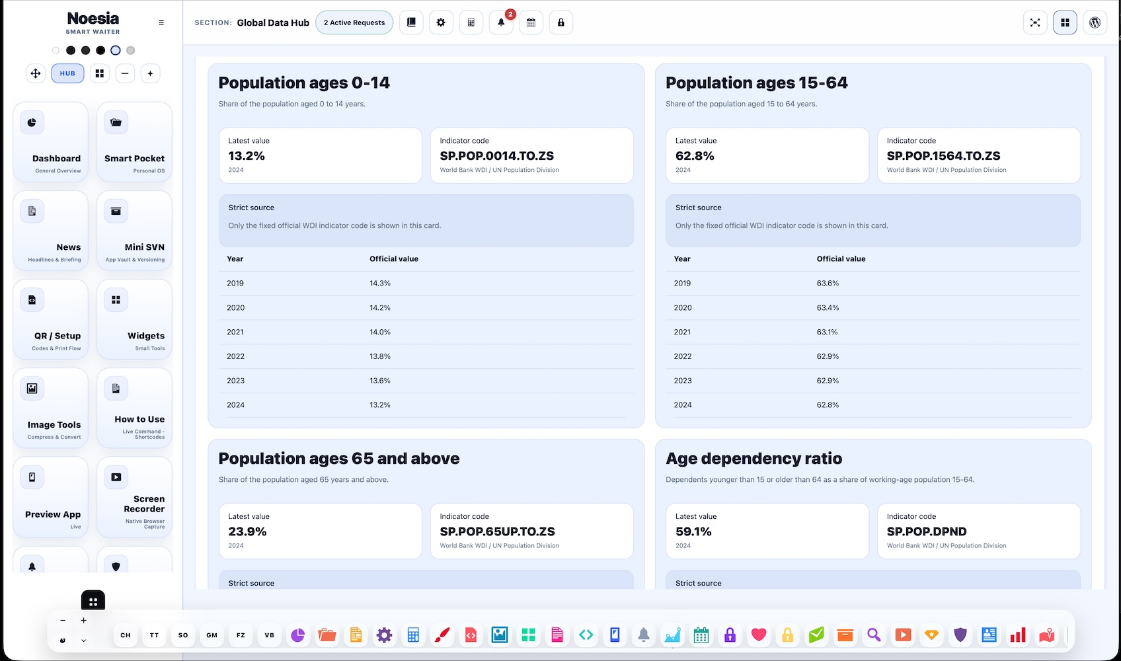Select the HUB button in the sidebar
The image size is (1121, 661).
67,73
